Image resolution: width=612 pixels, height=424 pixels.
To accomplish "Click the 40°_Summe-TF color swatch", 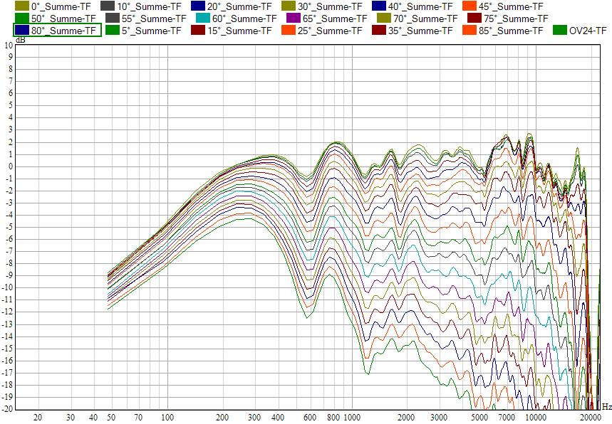I will point(379,6).
